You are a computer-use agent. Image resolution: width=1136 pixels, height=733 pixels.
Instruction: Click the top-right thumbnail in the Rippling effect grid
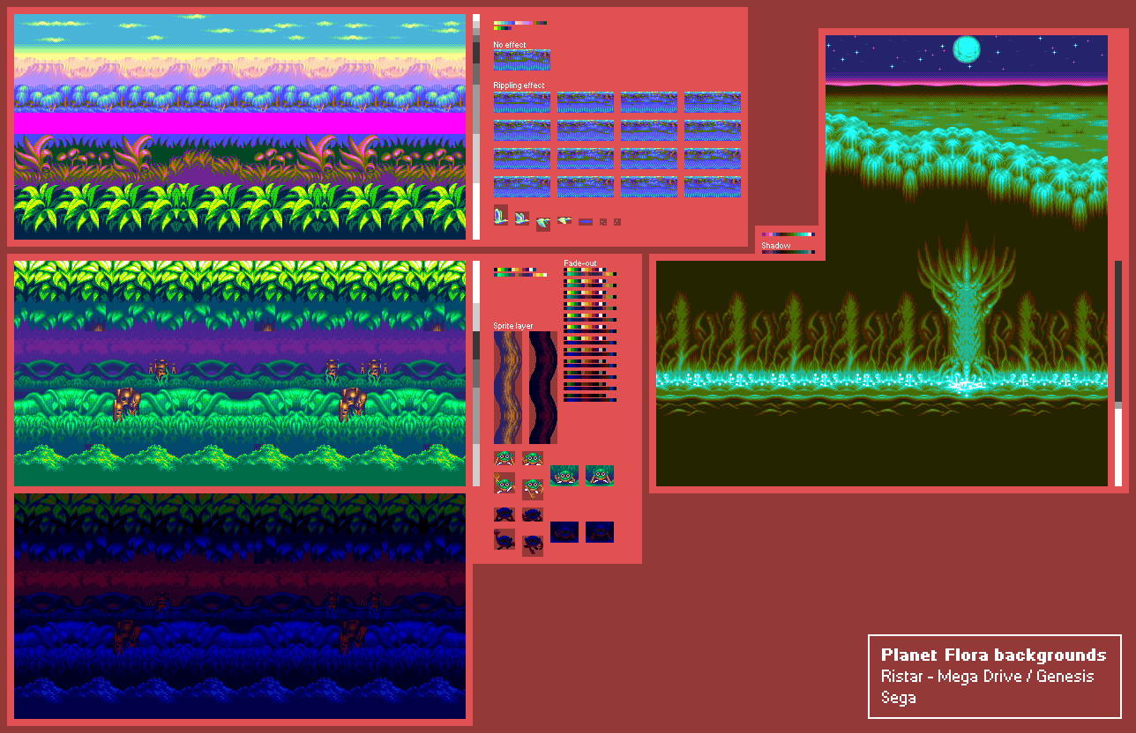click(x=713, y=102)
